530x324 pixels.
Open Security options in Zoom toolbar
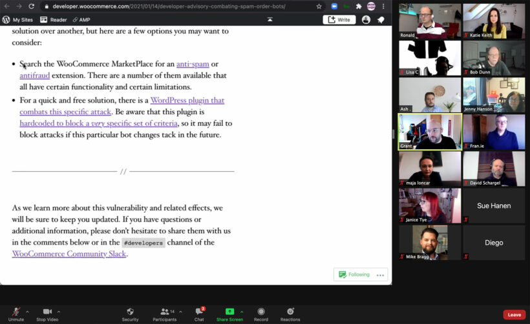pyautogui.click(x=130, y=312)
